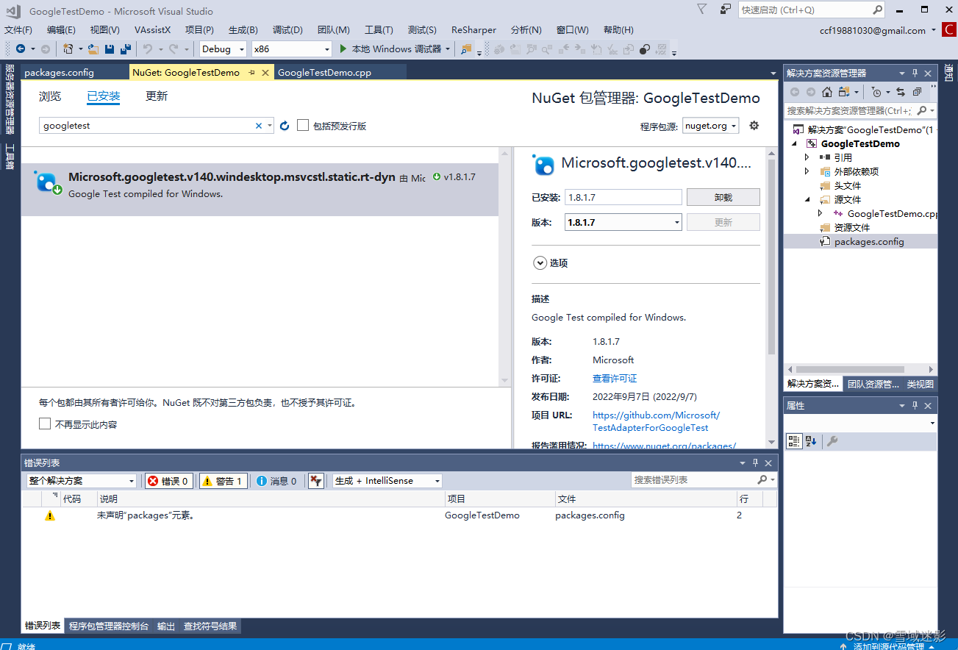Clear the googletest search box text

point(259,126)
